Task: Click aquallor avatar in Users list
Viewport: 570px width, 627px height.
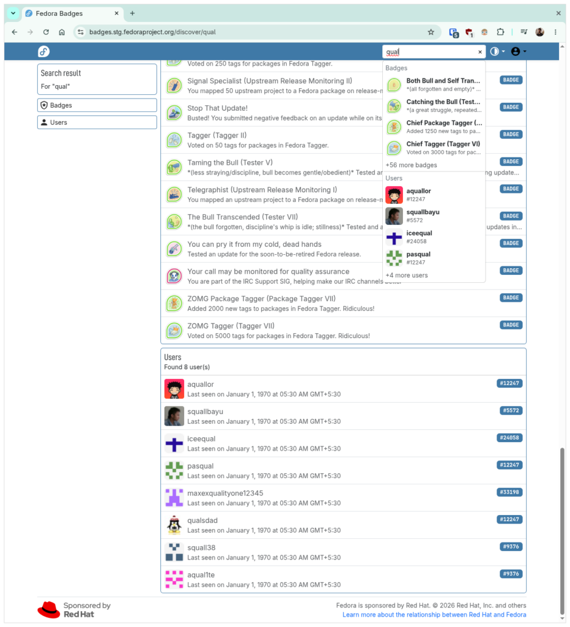Action: [174, 389]
